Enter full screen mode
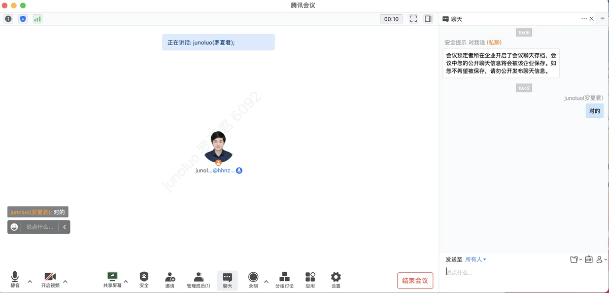The image size is (609, 293). [x=414, y=19]
